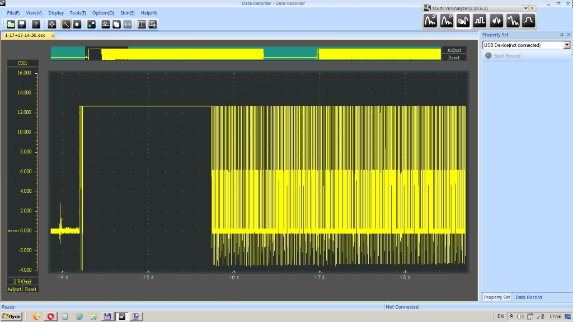Toggle the vertical columns view icon
Viewport: 573px width, 322px height.
tap(142, 24)
